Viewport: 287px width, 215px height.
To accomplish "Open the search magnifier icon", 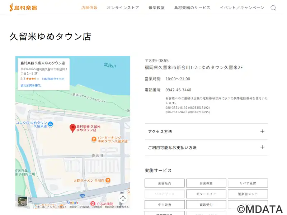I will coord(273,8).
